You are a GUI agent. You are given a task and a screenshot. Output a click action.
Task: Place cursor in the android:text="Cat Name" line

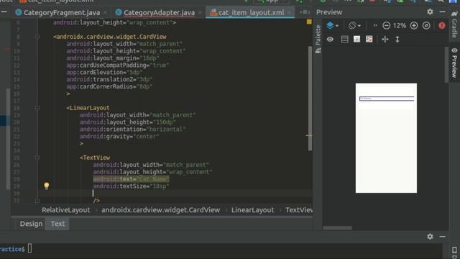coord(131,179)
